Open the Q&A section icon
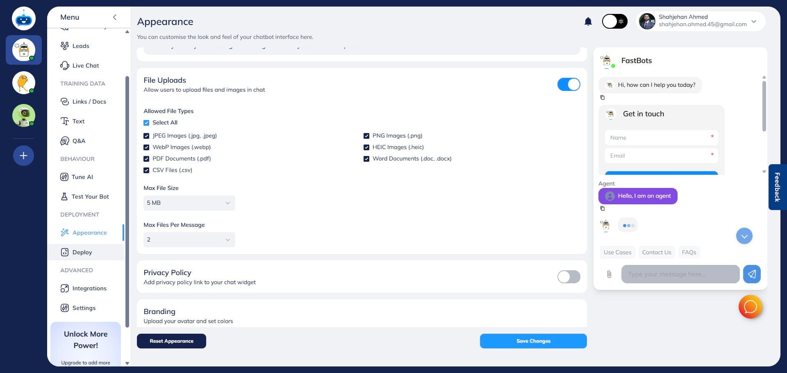The image size is (787, 373). (x=65, y=141)
